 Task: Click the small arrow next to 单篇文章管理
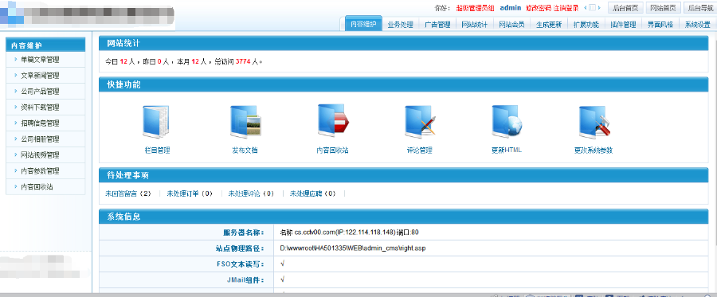tap(16, 60)
